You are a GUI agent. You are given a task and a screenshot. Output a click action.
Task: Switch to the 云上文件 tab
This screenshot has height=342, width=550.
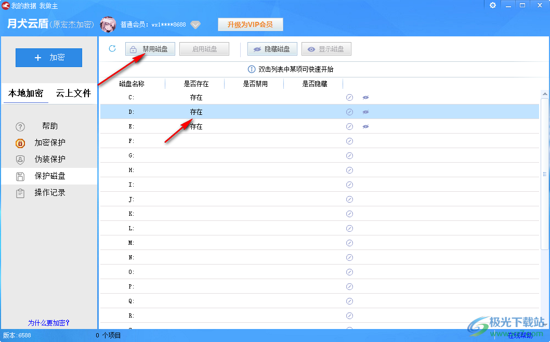pos(73,94)
